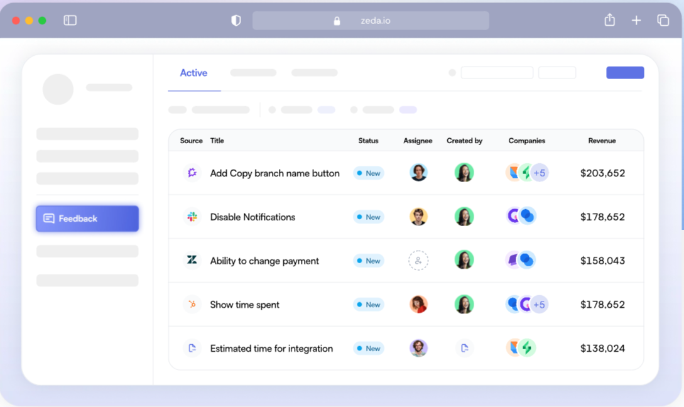Image resolution: width=684 pixels, height=407 pixels.
Task: Click creator document icon for Estimated time row
Action: click(464, 348)
